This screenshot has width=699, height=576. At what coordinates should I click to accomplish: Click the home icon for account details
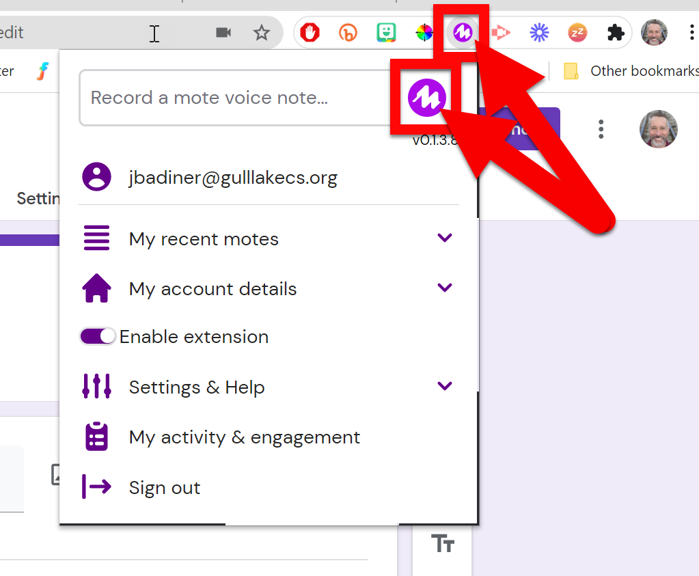(97, 288)
